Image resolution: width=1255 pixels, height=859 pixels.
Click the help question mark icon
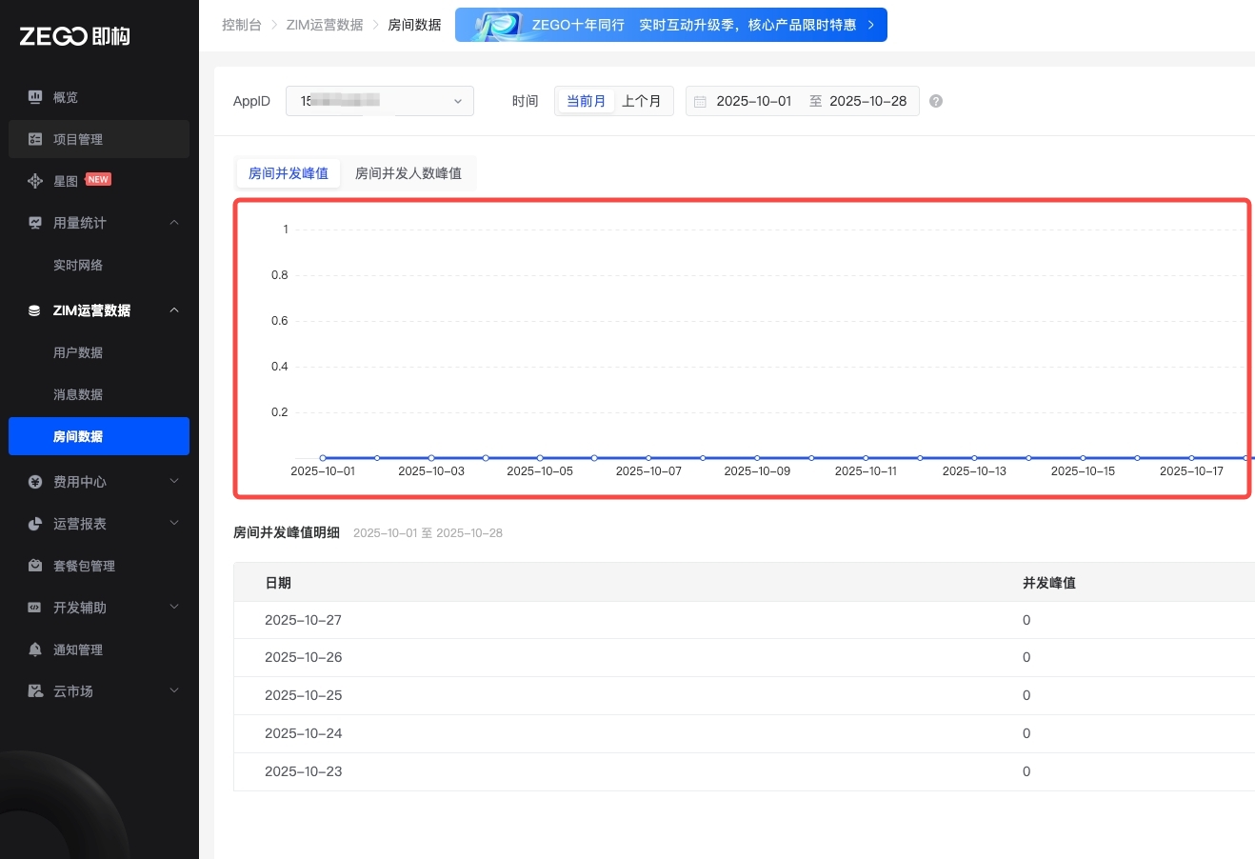[936, 101]
